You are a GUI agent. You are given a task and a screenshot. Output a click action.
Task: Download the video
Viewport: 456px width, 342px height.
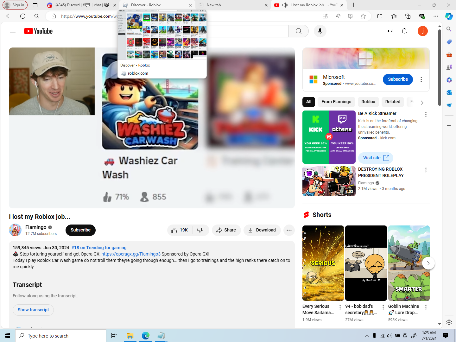(262, 230)
